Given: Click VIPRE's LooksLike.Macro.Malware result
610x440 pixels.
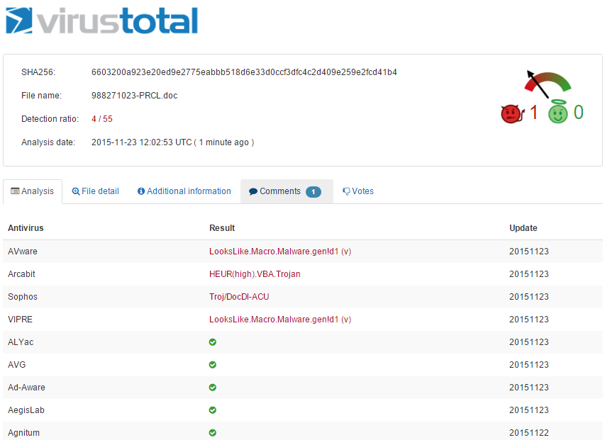Looking at the screenshot, I should click(280, 320).
